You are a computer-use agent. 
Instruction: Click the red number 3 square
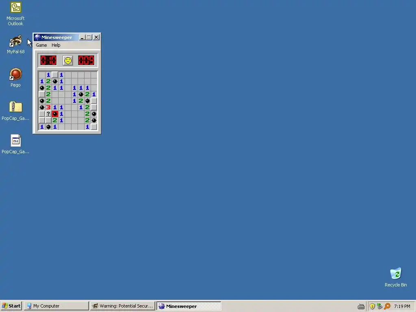(x=48, y=107)
